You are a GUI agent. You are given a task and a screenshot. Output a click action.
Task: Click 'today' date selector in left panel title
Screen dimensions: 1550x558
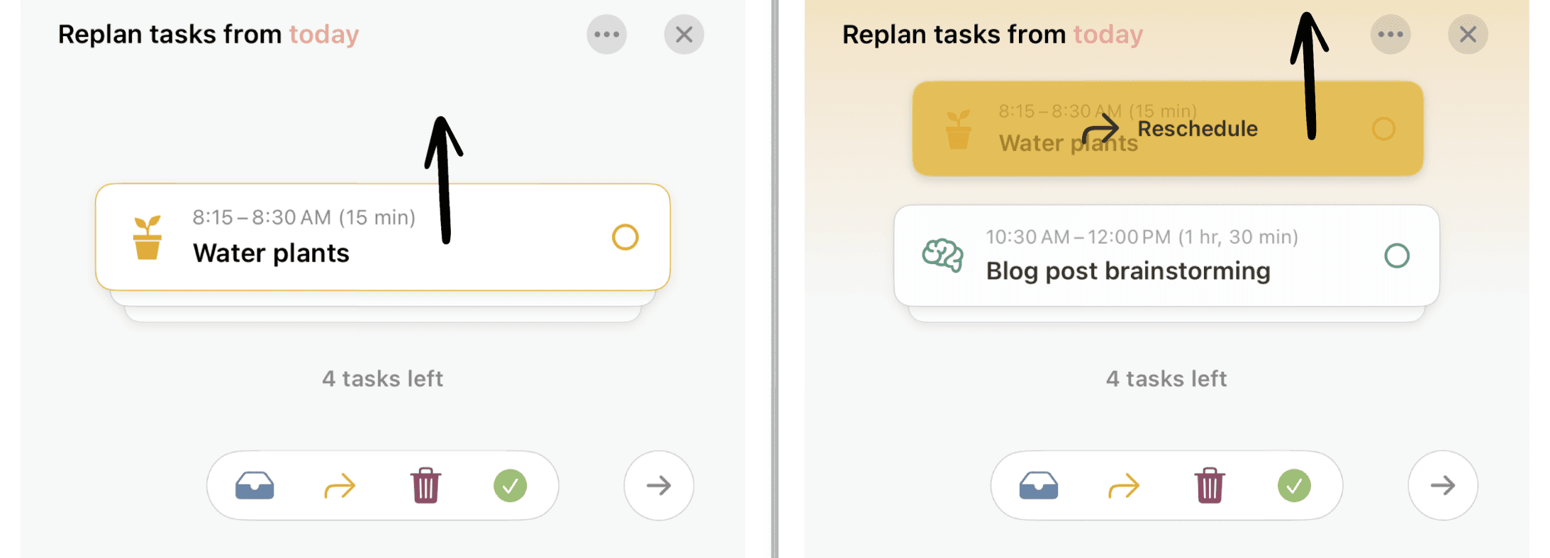pyautogui.click(x=324, y=34)
